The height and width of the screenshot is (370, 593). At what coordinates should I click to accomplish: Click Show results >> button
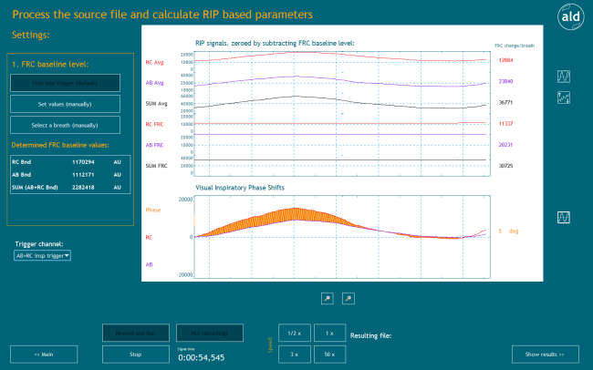(x=544, y=354)
